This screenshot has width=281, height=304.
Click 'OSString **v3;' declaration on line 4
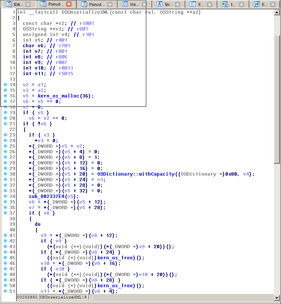(44, 29)
